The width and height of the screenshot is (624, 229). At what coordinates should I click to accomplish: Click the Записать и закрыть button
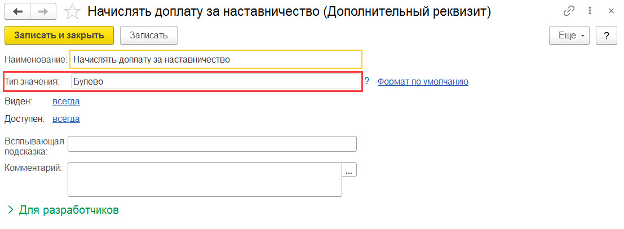(x=59, y=36)
